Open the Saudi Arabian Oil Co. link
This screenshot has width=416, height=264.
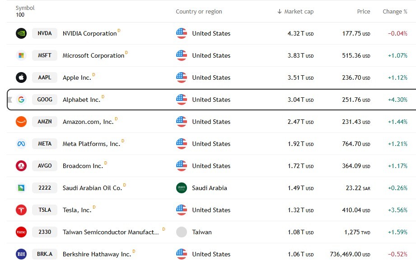[92, 188]
